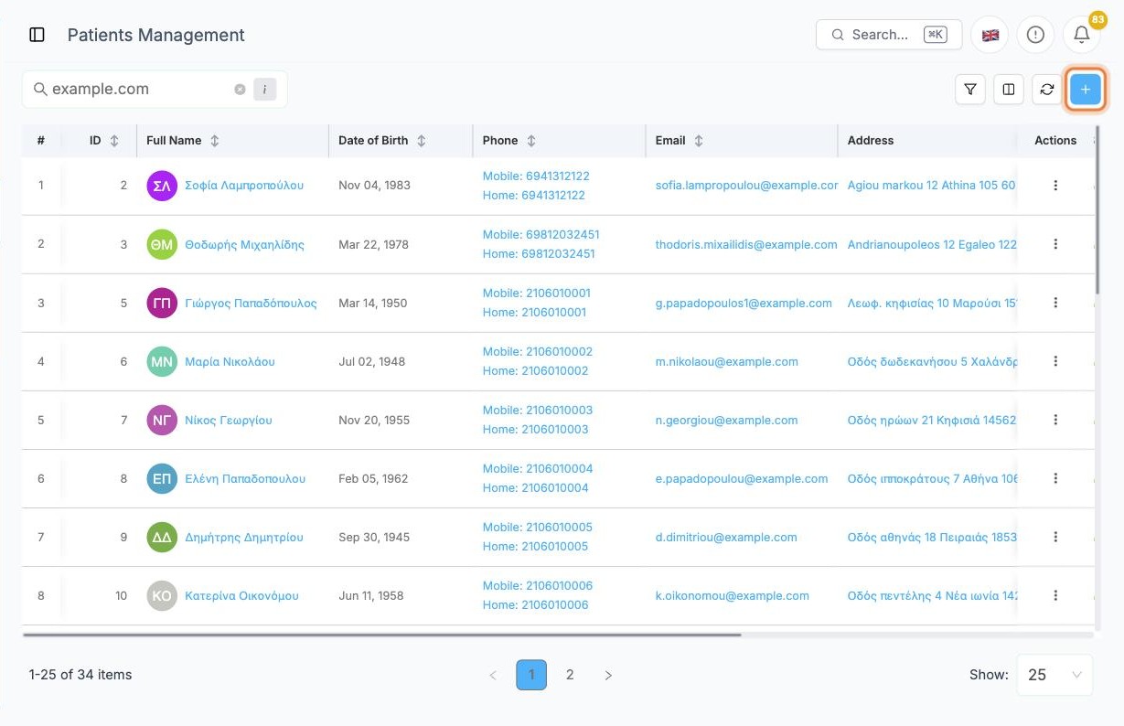
Task: Click email n.georgiou@example.com
Action: [x=727, y=420]
